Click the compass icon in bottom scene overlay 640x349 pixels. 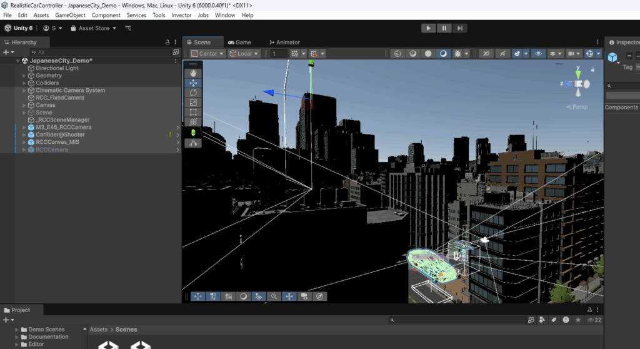pyautogui.click(x=320, y=296)
